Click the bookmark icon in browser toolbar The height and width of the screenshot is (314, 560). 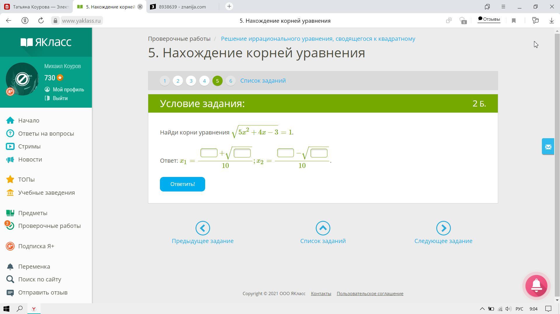514,21
